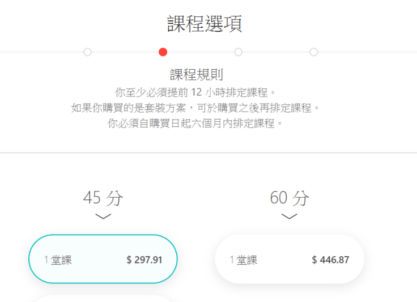Go to the fourth step circle
This screenshot has width=417, height=302.
click(x=314, y=52)
